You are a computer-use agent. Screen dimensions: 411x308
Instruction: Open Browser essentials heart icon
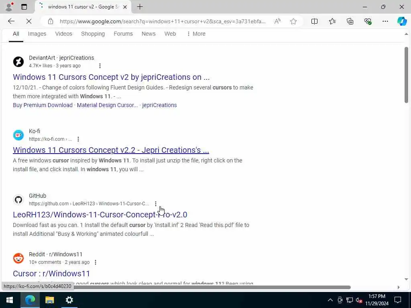pyautogui.click(x=368, y=22)
